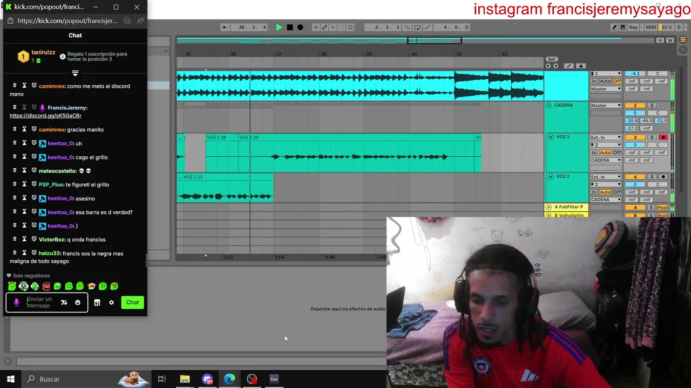Click the Post button on return A
The height and width of the screenshot is (388, 691).
(662, 207)
